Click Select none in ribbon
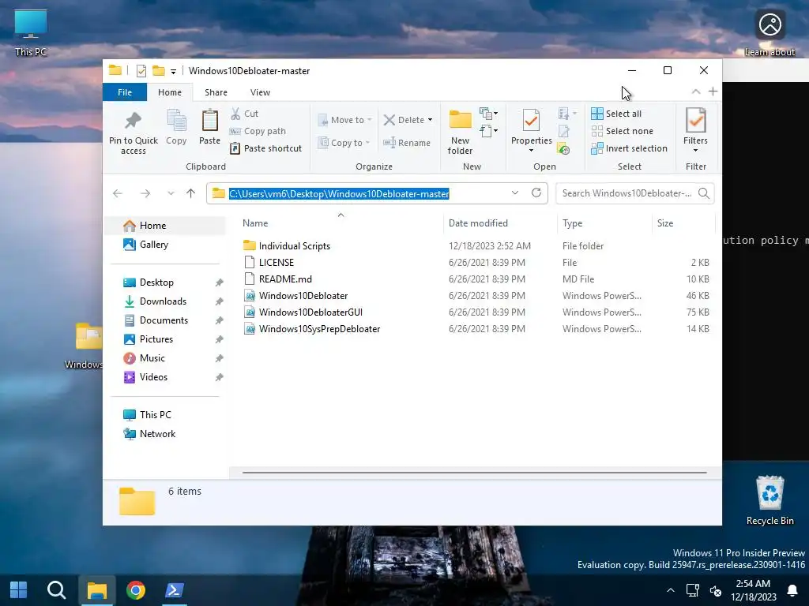Viewport: 809px width, 606px height. (622, 131)
